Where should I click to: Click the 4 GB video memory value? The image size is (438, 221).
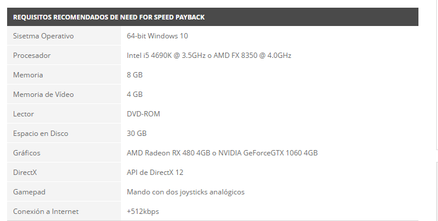click(135, 95)
